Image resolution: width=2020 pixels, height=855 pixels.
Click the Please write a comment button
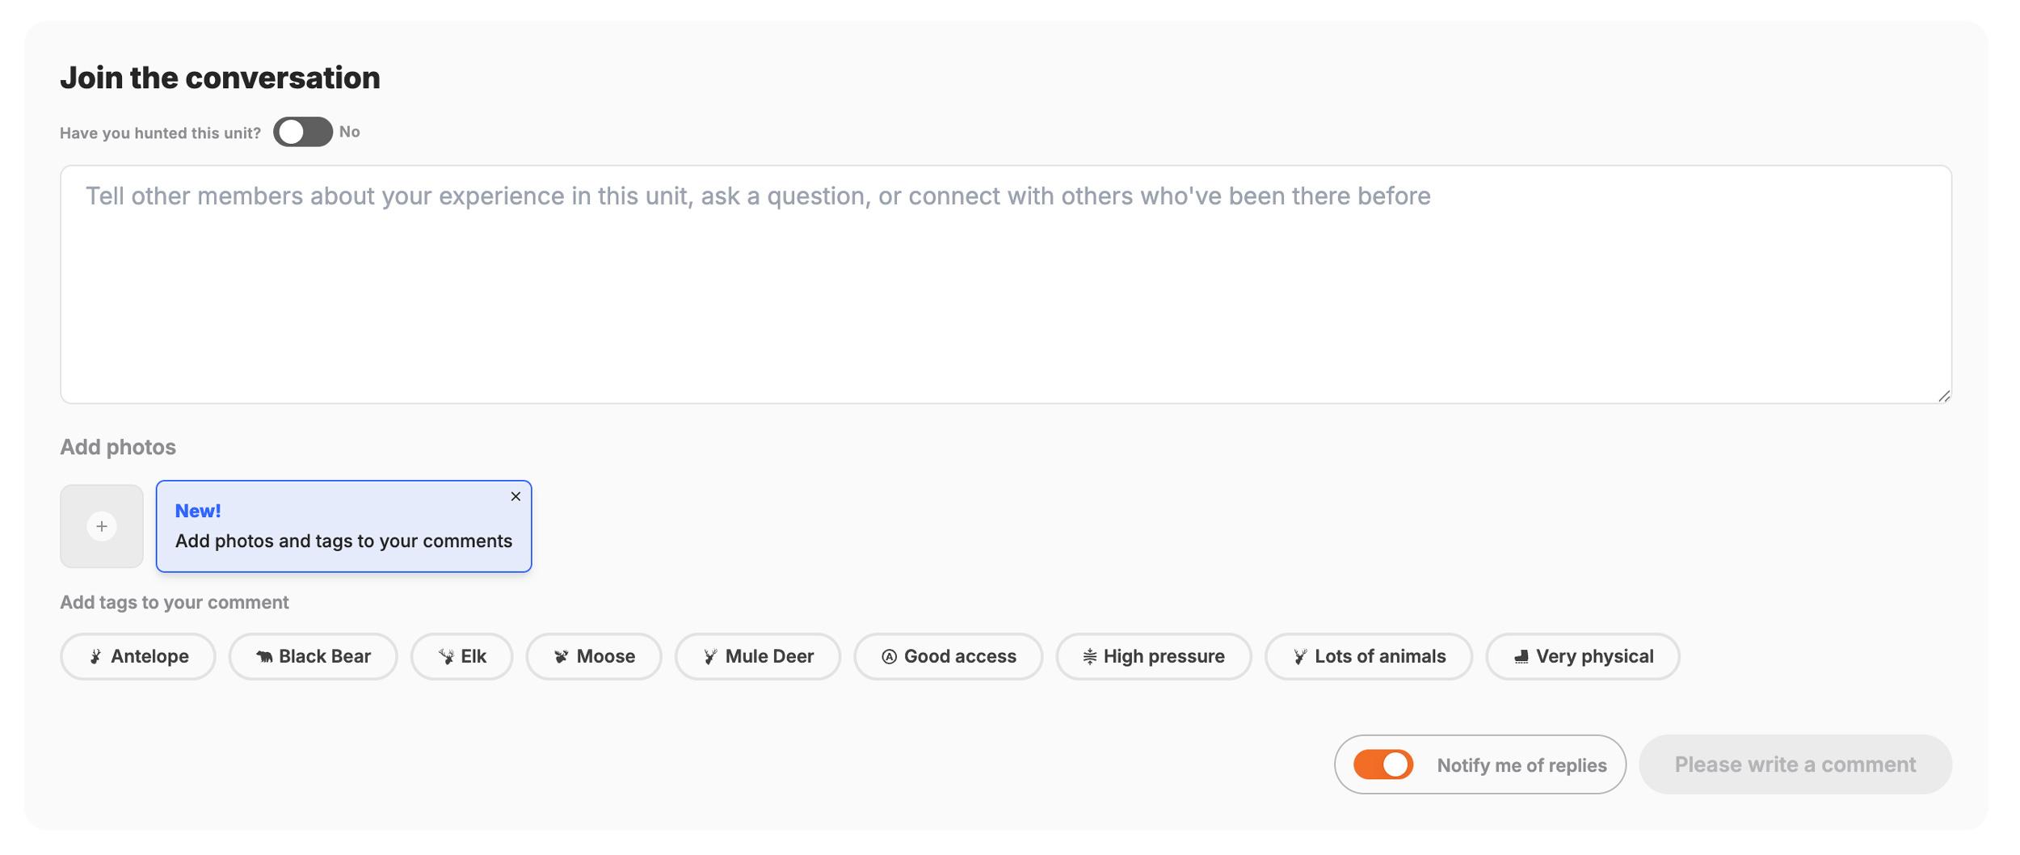click(x=1795, y=764)
